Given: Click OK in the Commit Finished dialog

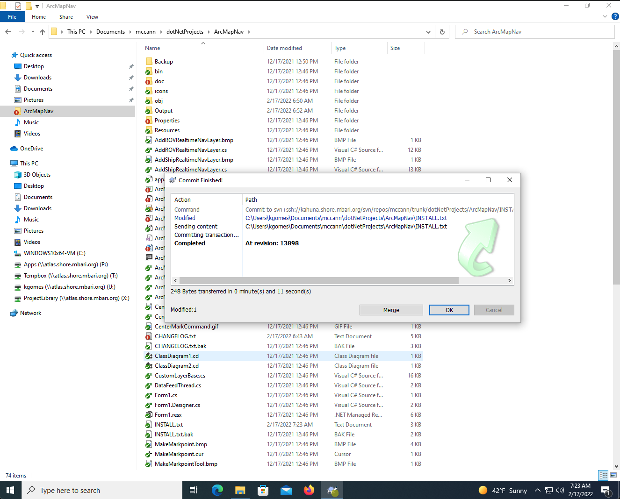Looking at the screenshot, I should [449, 310].
